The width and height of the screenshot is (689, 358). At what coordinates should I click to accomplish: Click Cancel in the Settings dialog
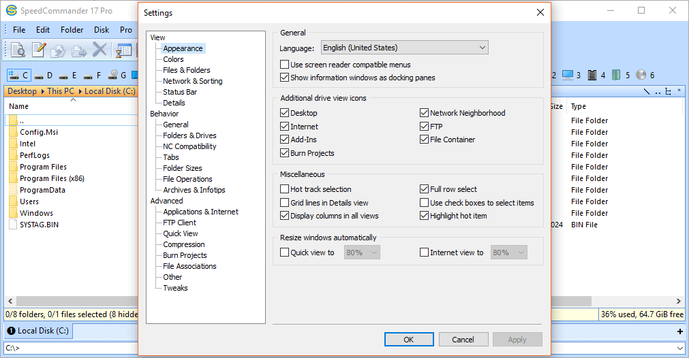[463, 340]
